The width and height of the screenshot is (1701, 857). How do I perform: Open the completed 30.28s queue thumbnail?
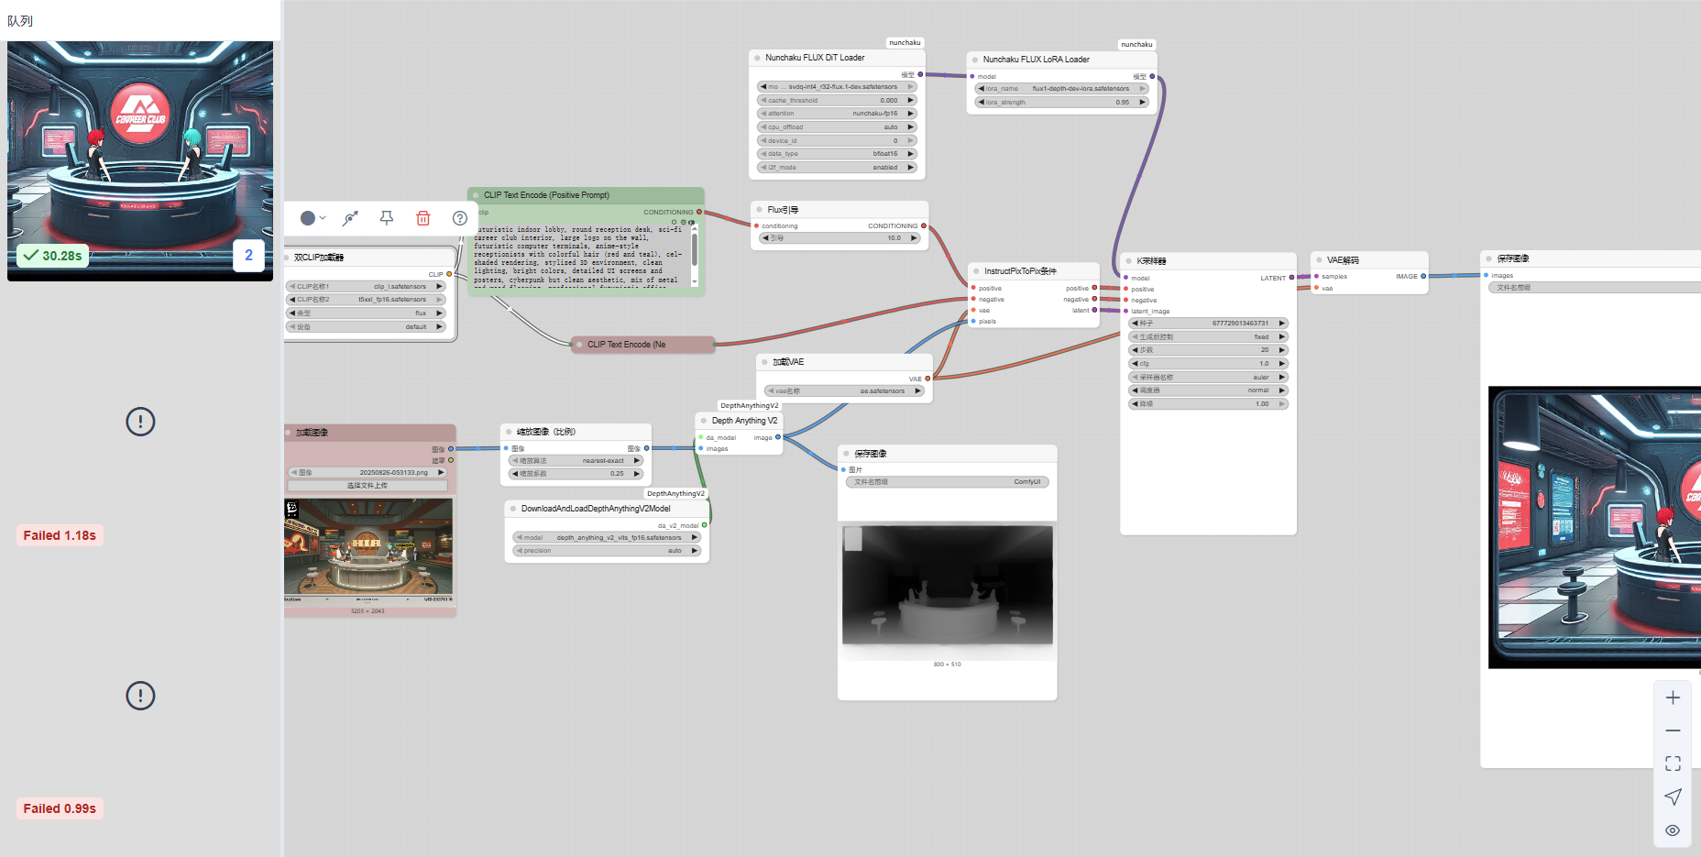[x=140, y=156]
